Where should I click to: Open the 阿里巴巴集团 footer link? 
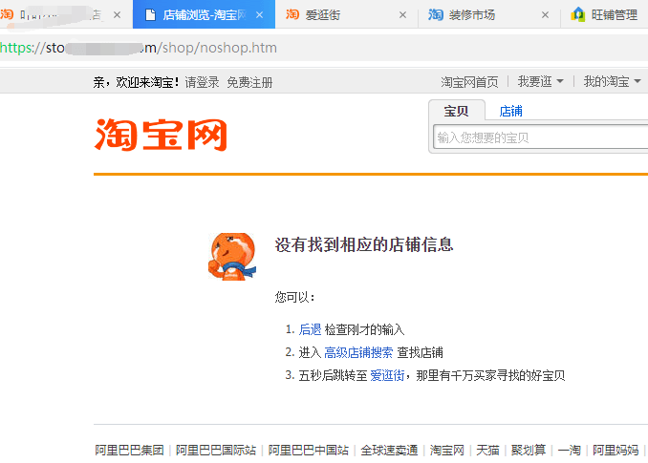[x=129, y=450]
